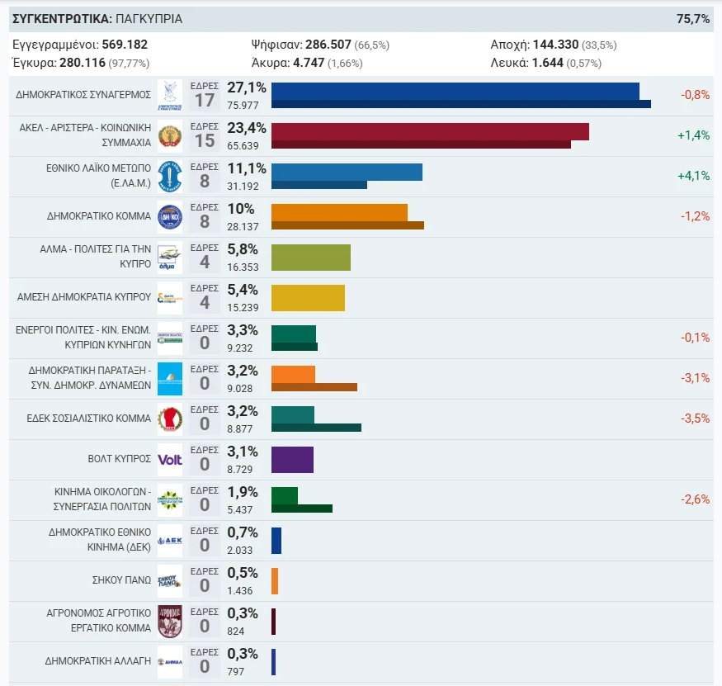Screen dimensions: 722x686
Task: Click the ΔΗΚΟ party round logo
Action: [x=170, y=217]
